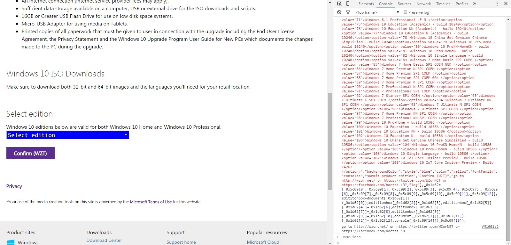Open the Sources tab
Image resolution: width=511 pixels, height=245 pixels.
404,4
